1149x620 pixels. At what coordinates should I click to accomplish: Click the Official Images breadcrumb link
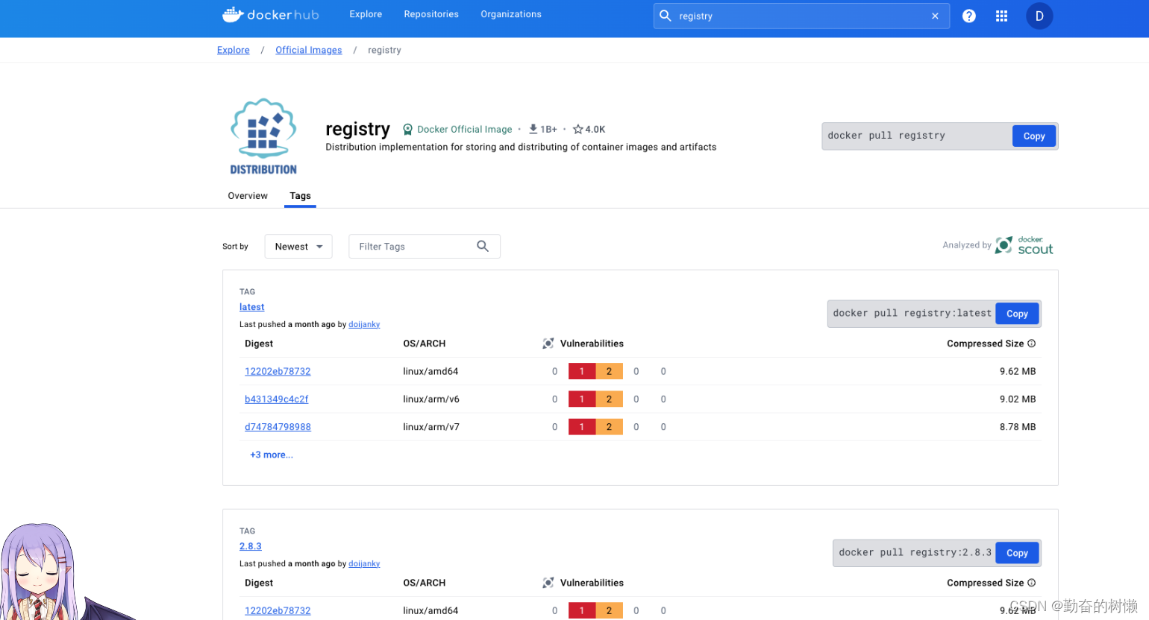309,50
